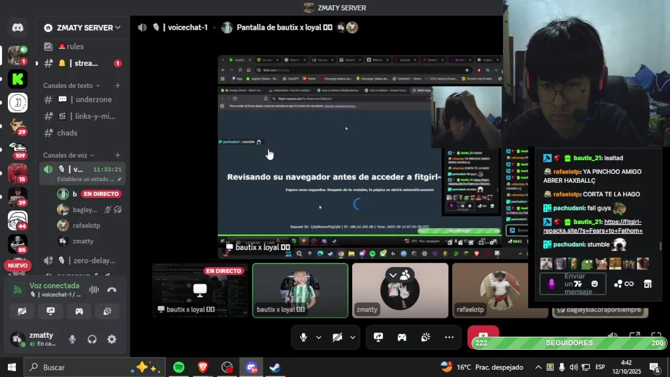Select user bagley in voice list

(90, 210)
